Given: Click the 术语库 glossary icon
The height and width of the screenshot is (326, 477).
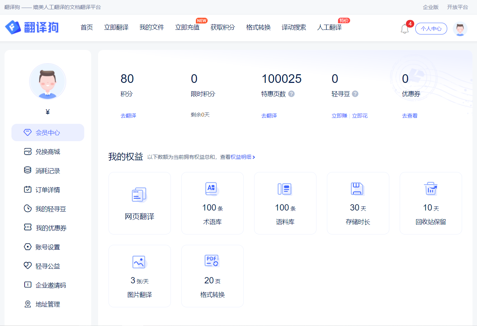Looking at the screenshot, I should (x=212, y=189).
